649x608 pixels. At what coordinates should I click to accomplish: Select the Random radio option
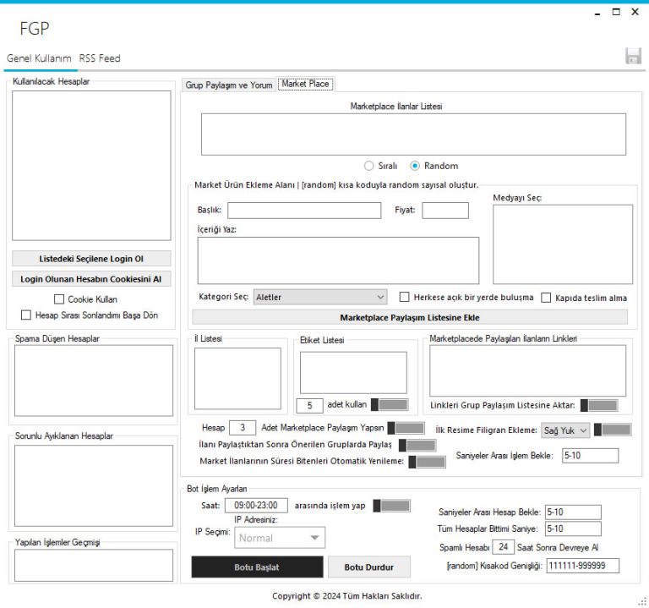point(415,166)
